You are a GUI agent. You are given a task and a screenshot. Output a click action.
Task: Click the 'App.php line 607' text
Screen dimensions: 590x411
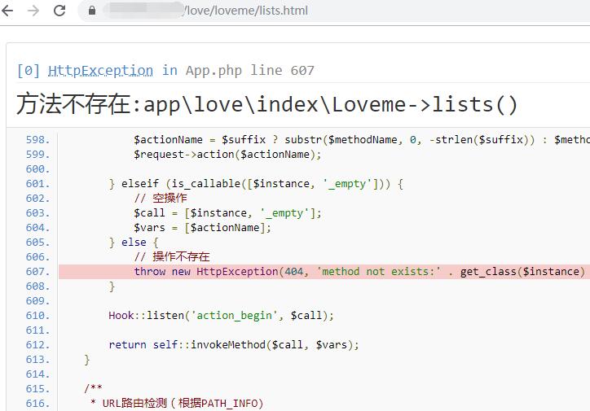[249, 70]
